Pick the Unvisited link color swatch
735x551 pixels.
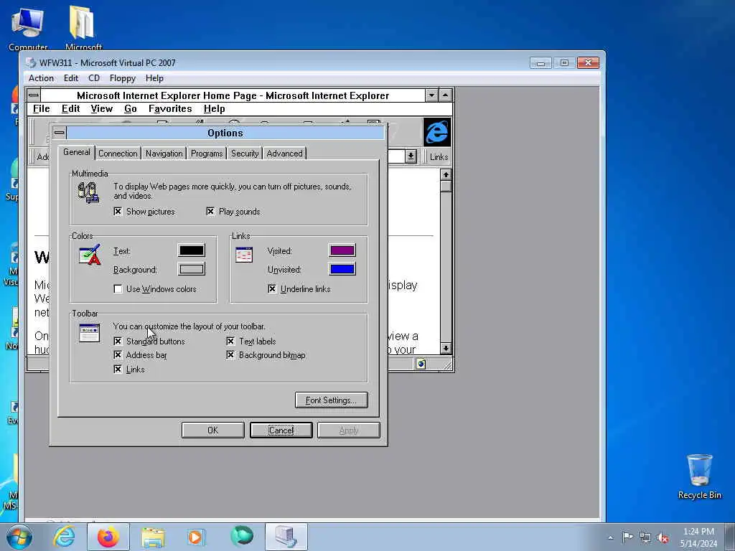coord(342,269)
